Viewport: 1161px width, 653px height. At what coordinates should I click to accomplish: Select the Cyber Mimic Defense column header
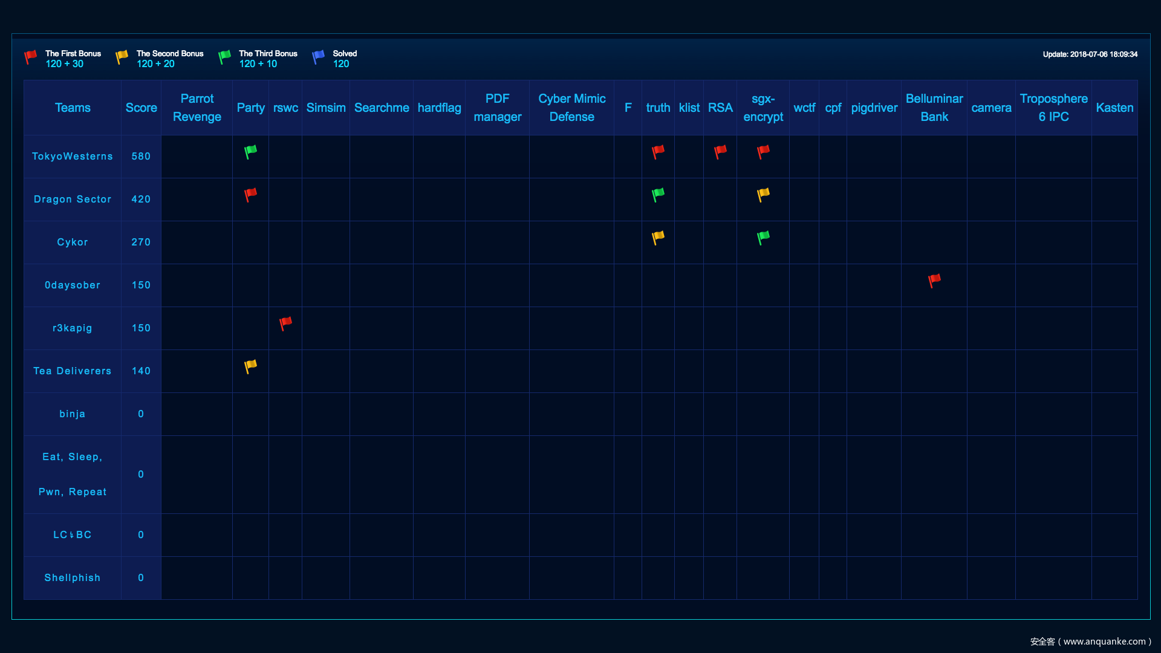pos(571,108)
